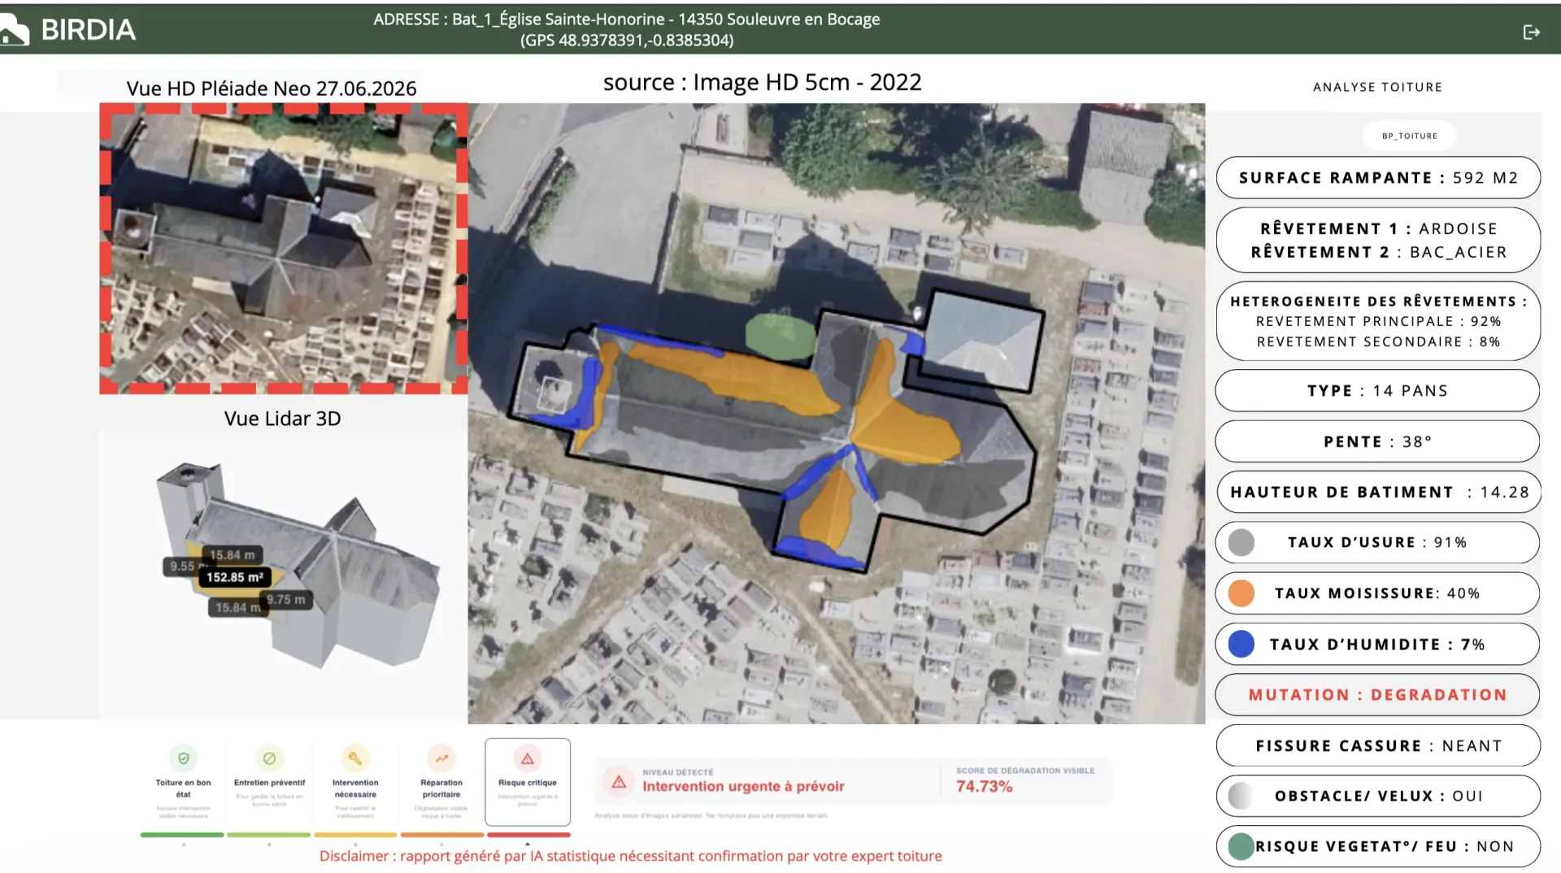Click the 9.75 m measurement label
Screen dimensions: 1561x873
285,600
